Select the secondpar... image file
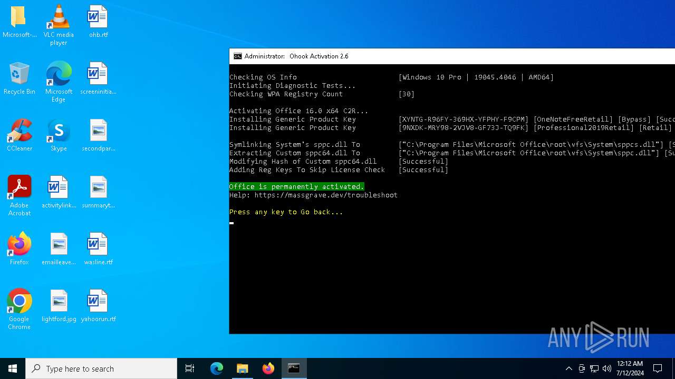The height and width of the screenshot is (379, 675). click(98, 135)
